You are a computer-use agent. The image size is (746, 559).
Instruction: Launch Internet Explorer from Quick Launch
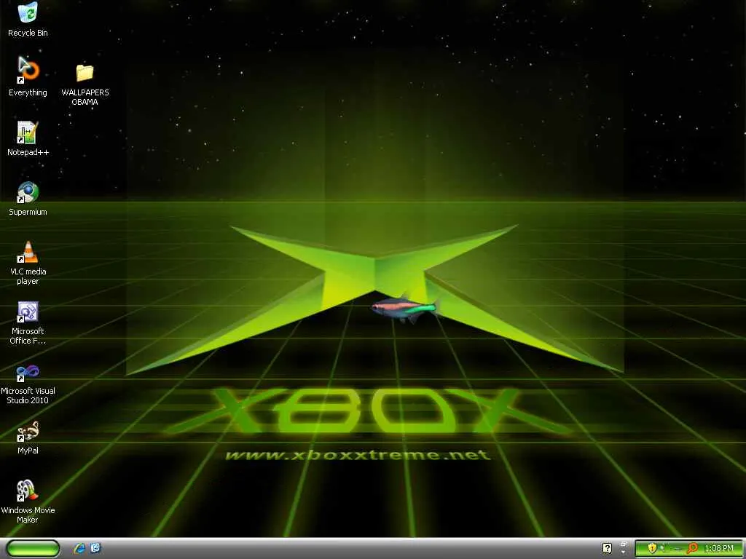(x=79, y=548)
